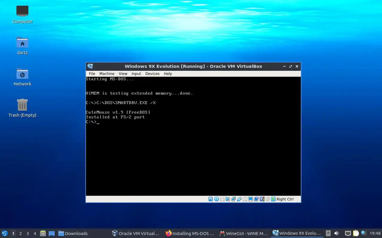Minimize the Windows 9X Evolution VM window
The height and width of the screenshot is (238, 382).
284,66
